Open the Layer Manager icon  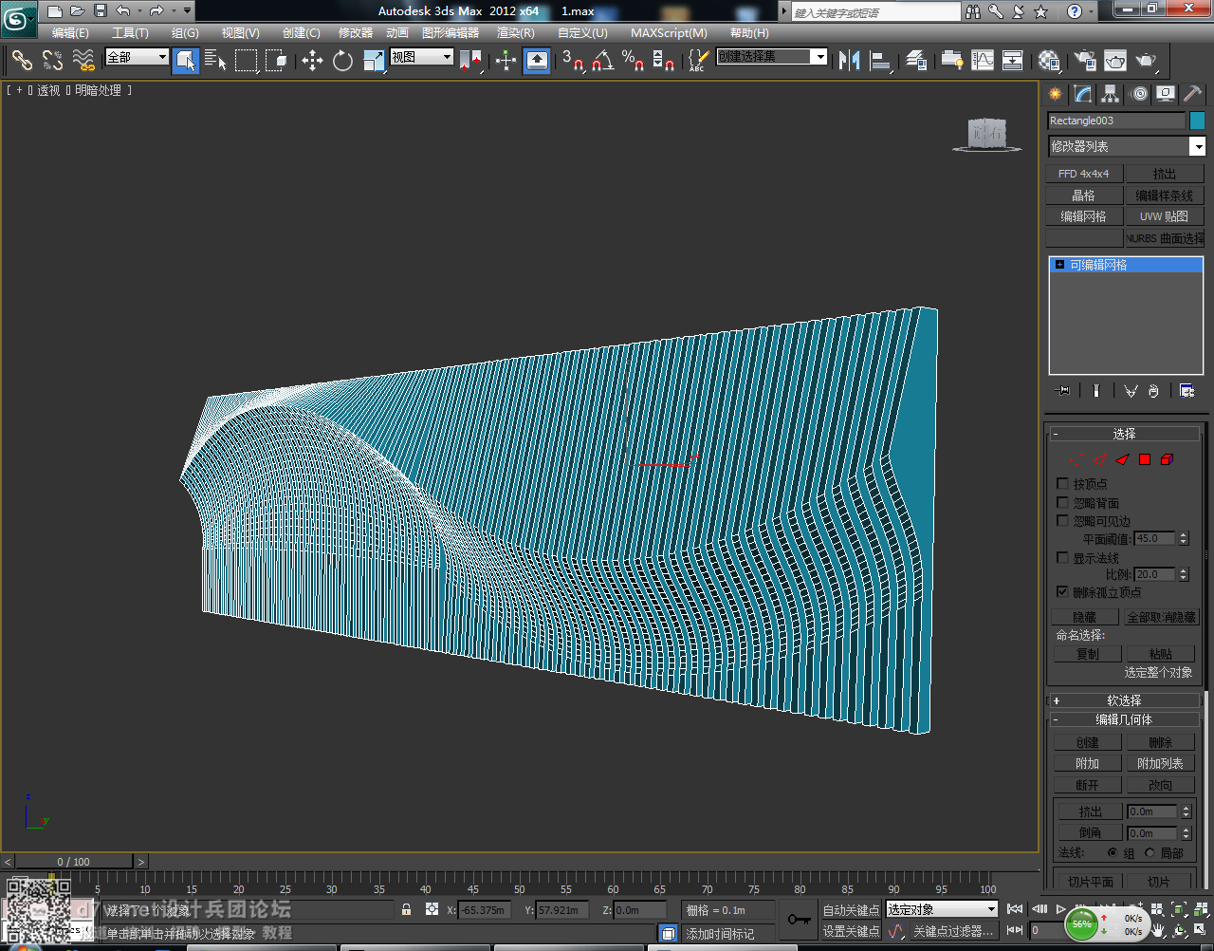tap(915, 61)
